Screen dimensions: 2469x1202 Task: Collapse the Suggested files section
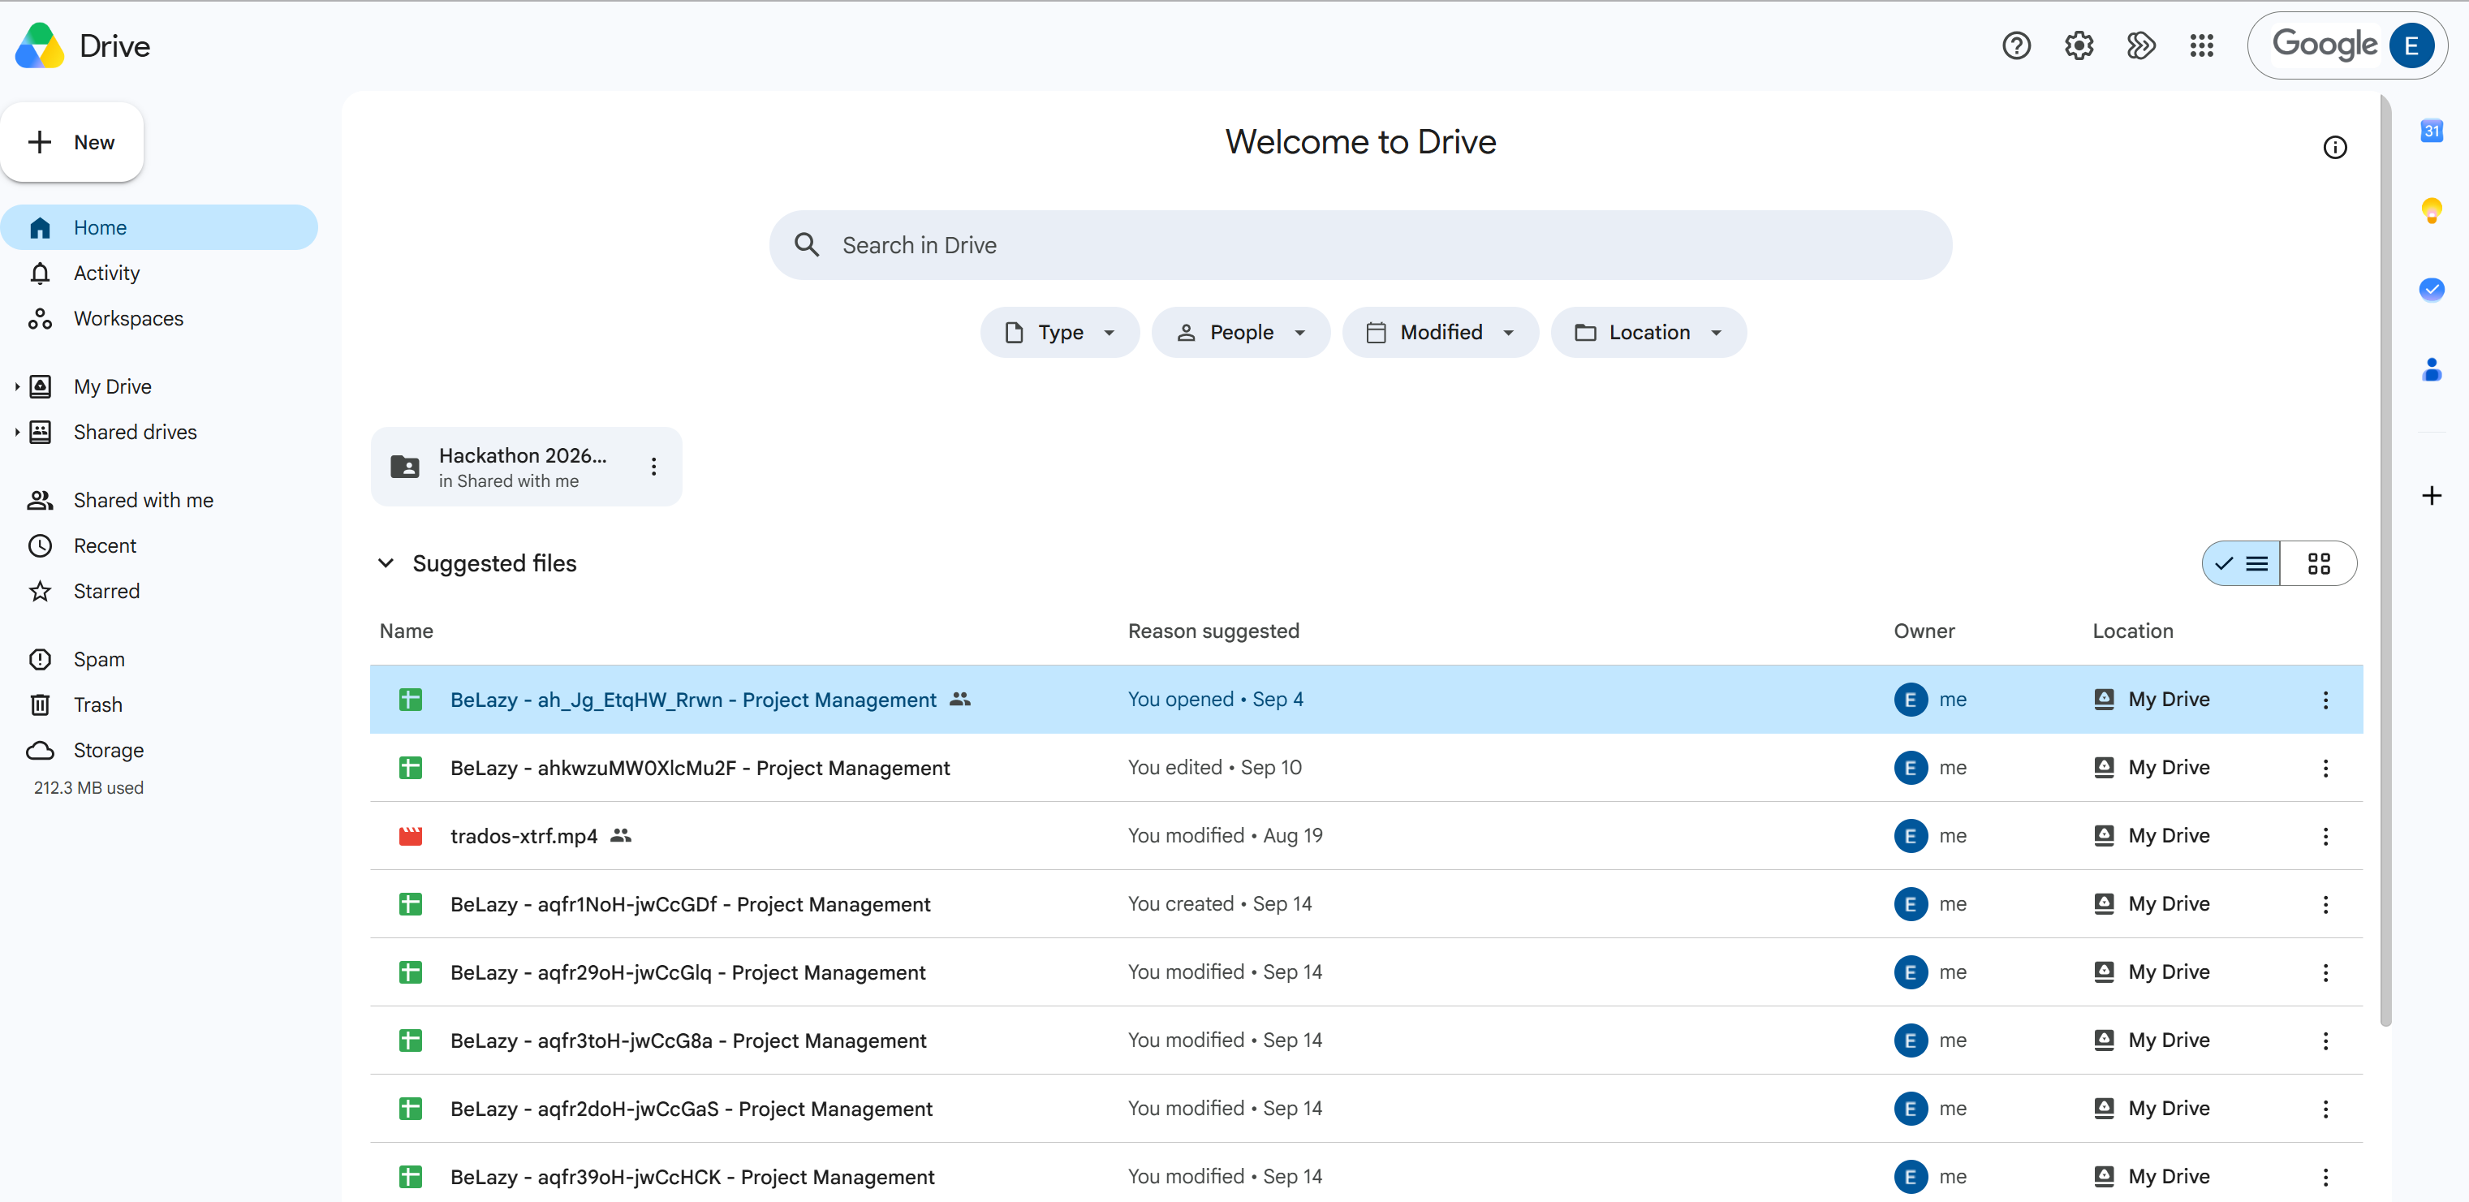click(386, 562)
